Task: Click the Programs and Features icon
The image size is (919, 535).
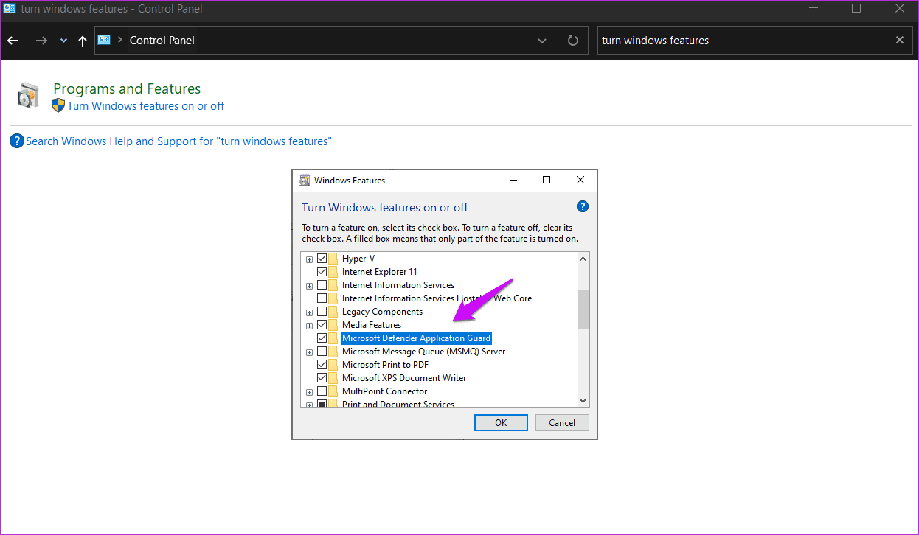Action: tap(28, 96)
